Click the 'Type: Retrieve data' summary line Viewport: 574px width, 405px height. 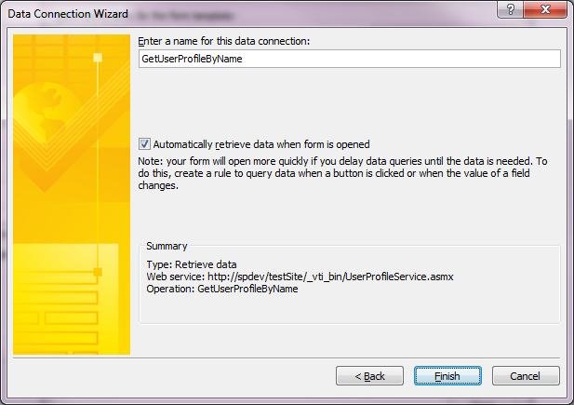click(x=192, y=264)
